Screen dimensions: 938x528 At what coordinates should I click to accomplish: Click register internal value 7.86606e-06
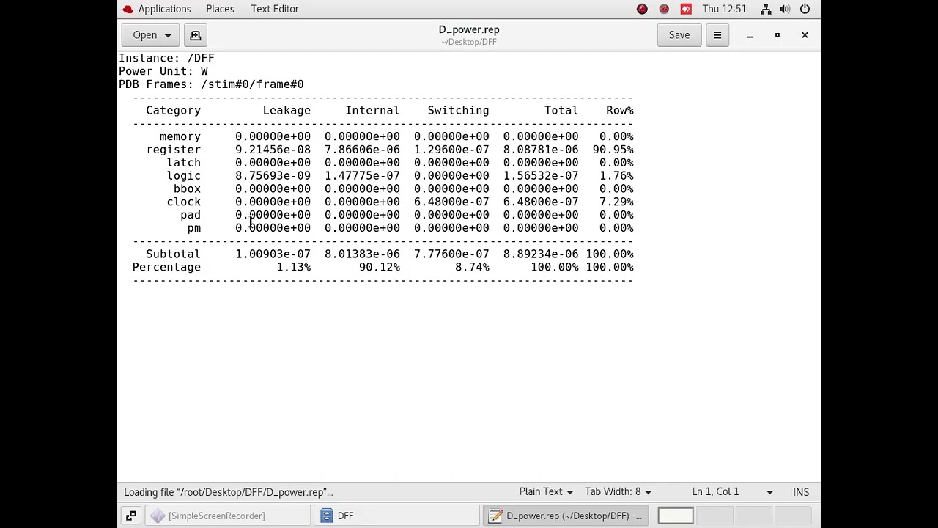(362, 150)
